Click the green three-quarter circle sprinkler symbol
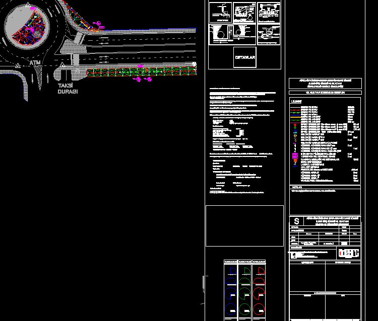 coord(245,294)
